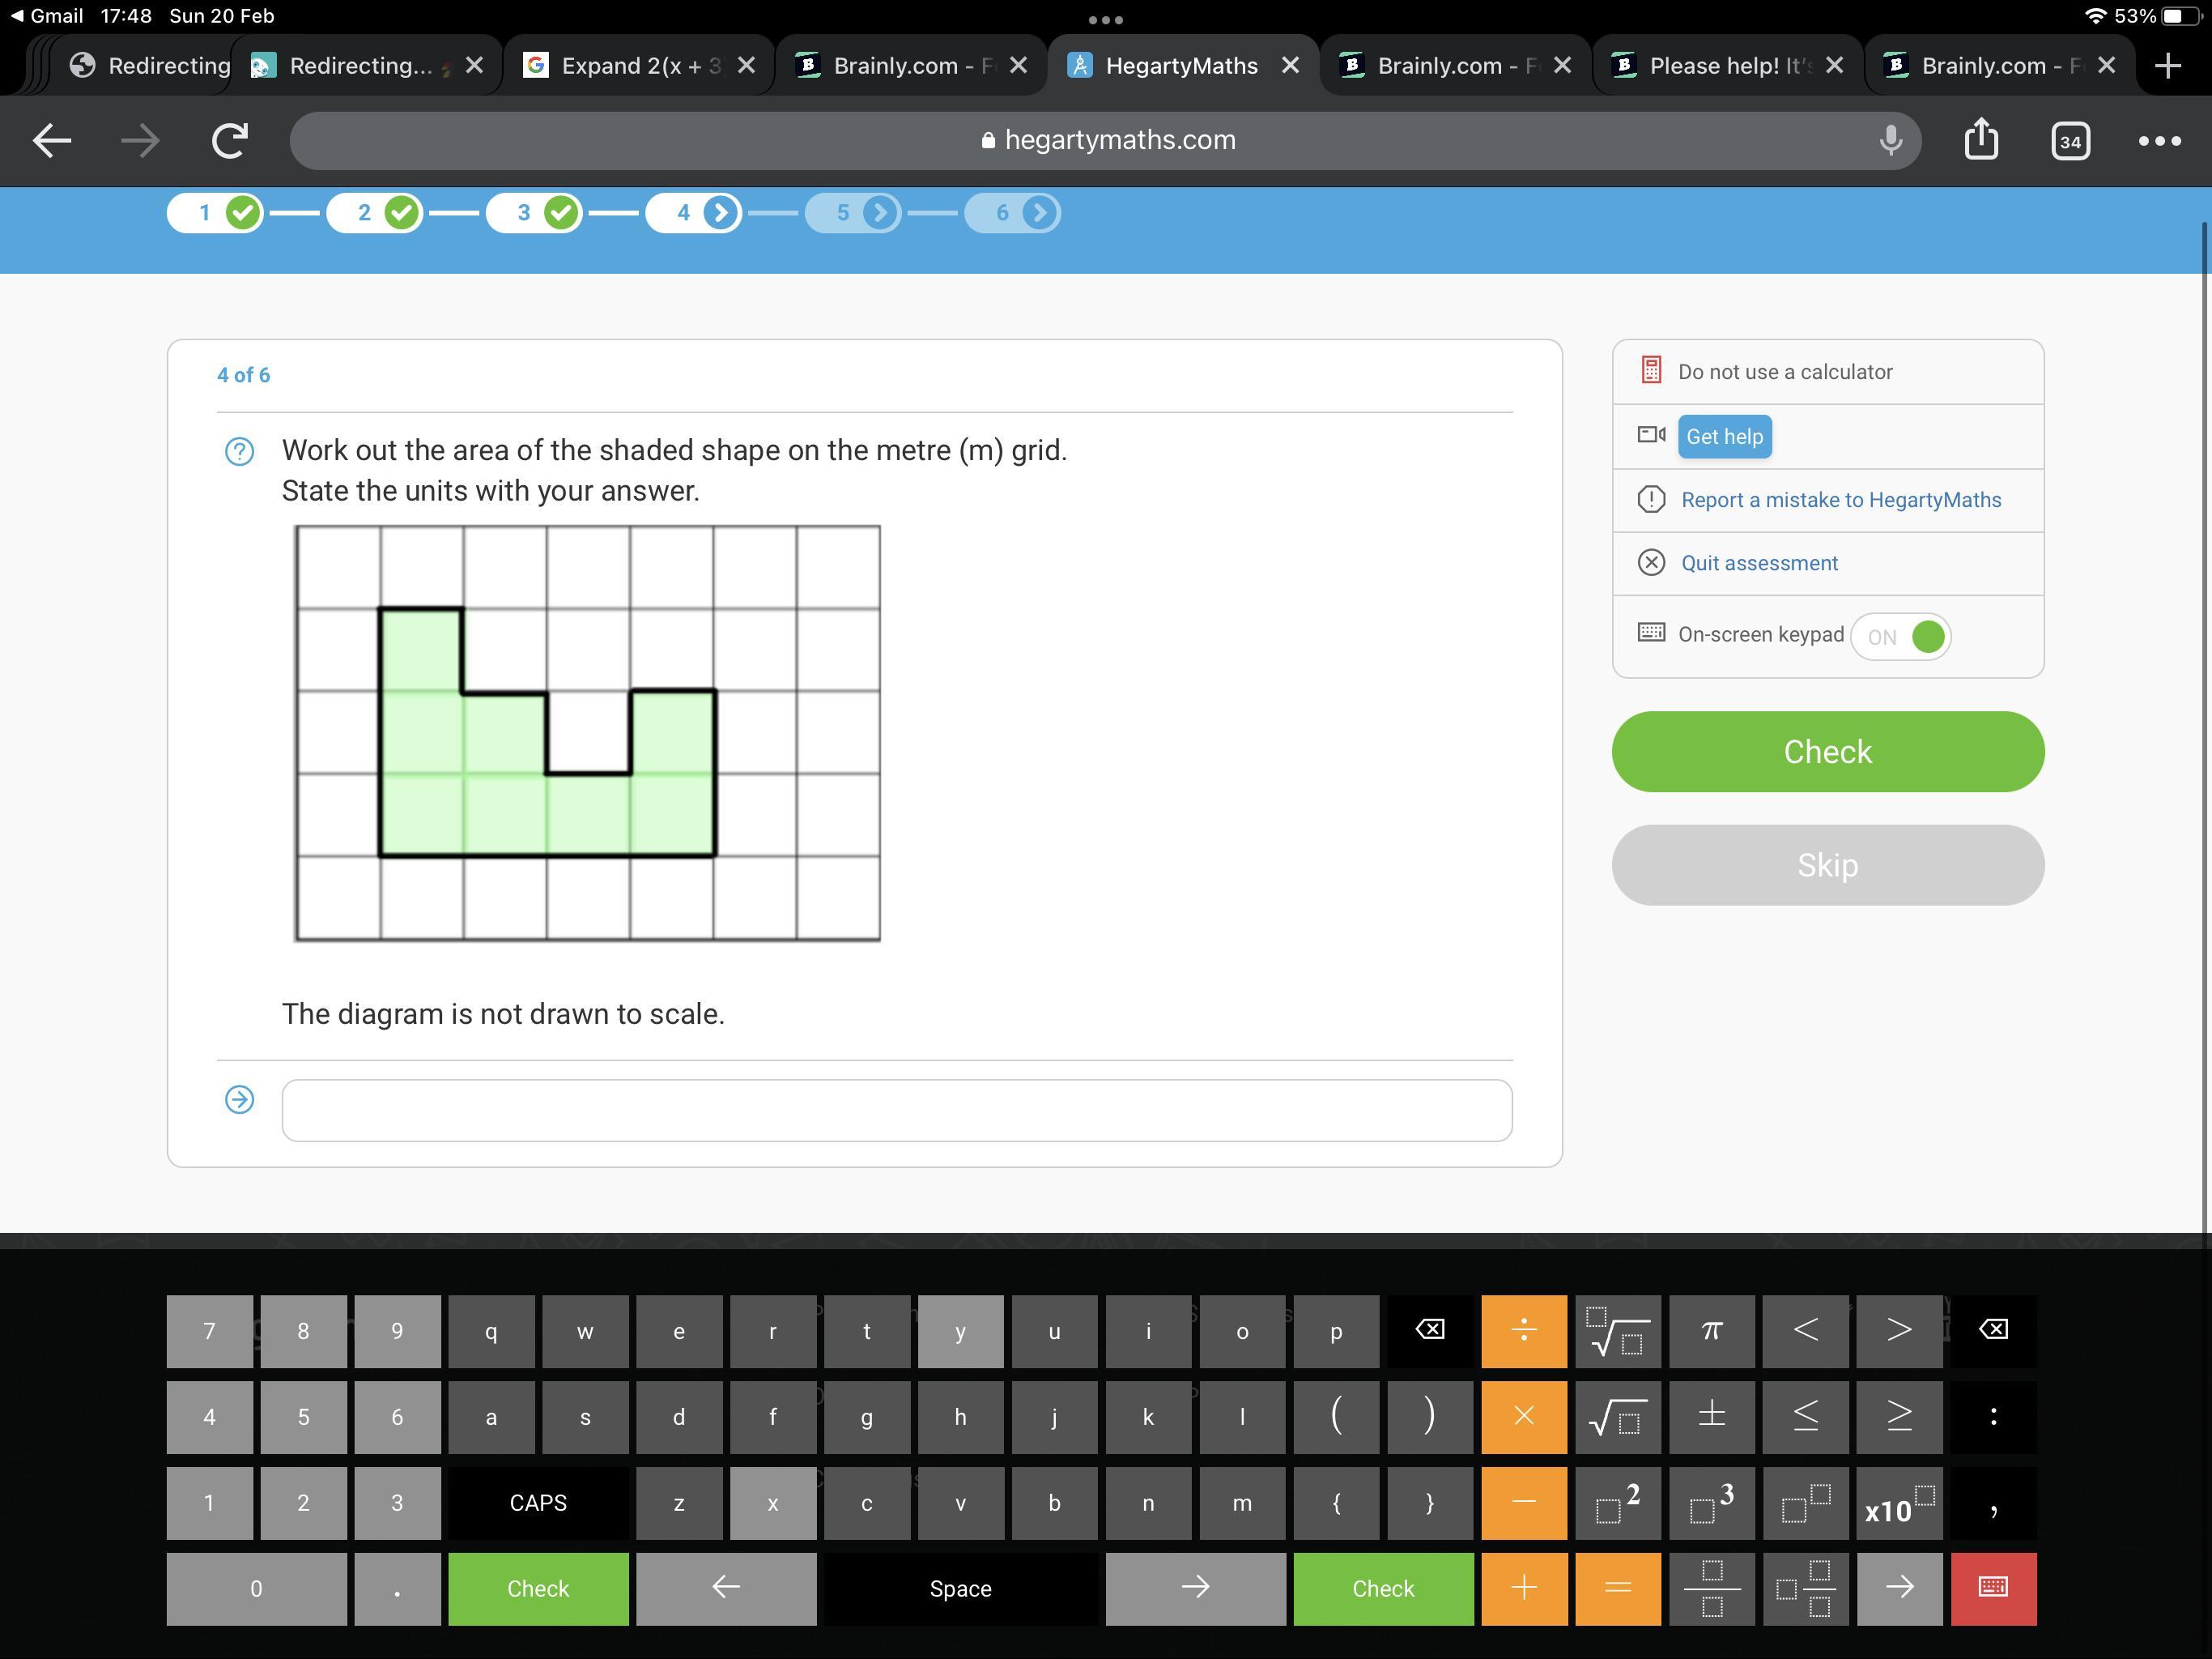Viewport: 2212px width, 1659px height.
Task: Go to question 6 step chevron
Action: point(1040,213)
